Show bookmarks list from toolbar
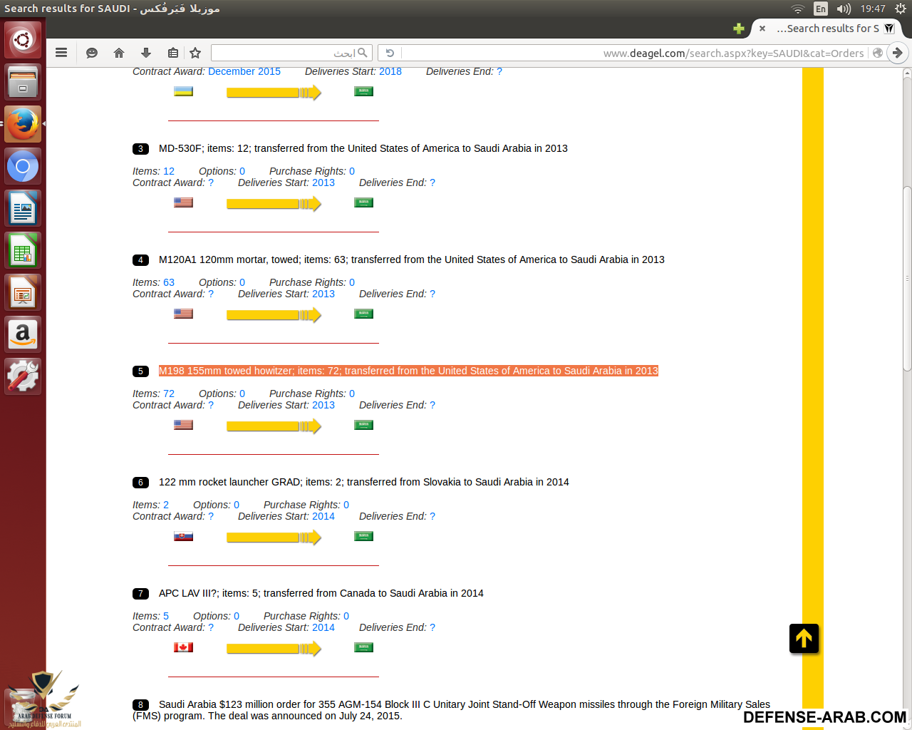The image size is (912, 730). click(x=173, y=53)
